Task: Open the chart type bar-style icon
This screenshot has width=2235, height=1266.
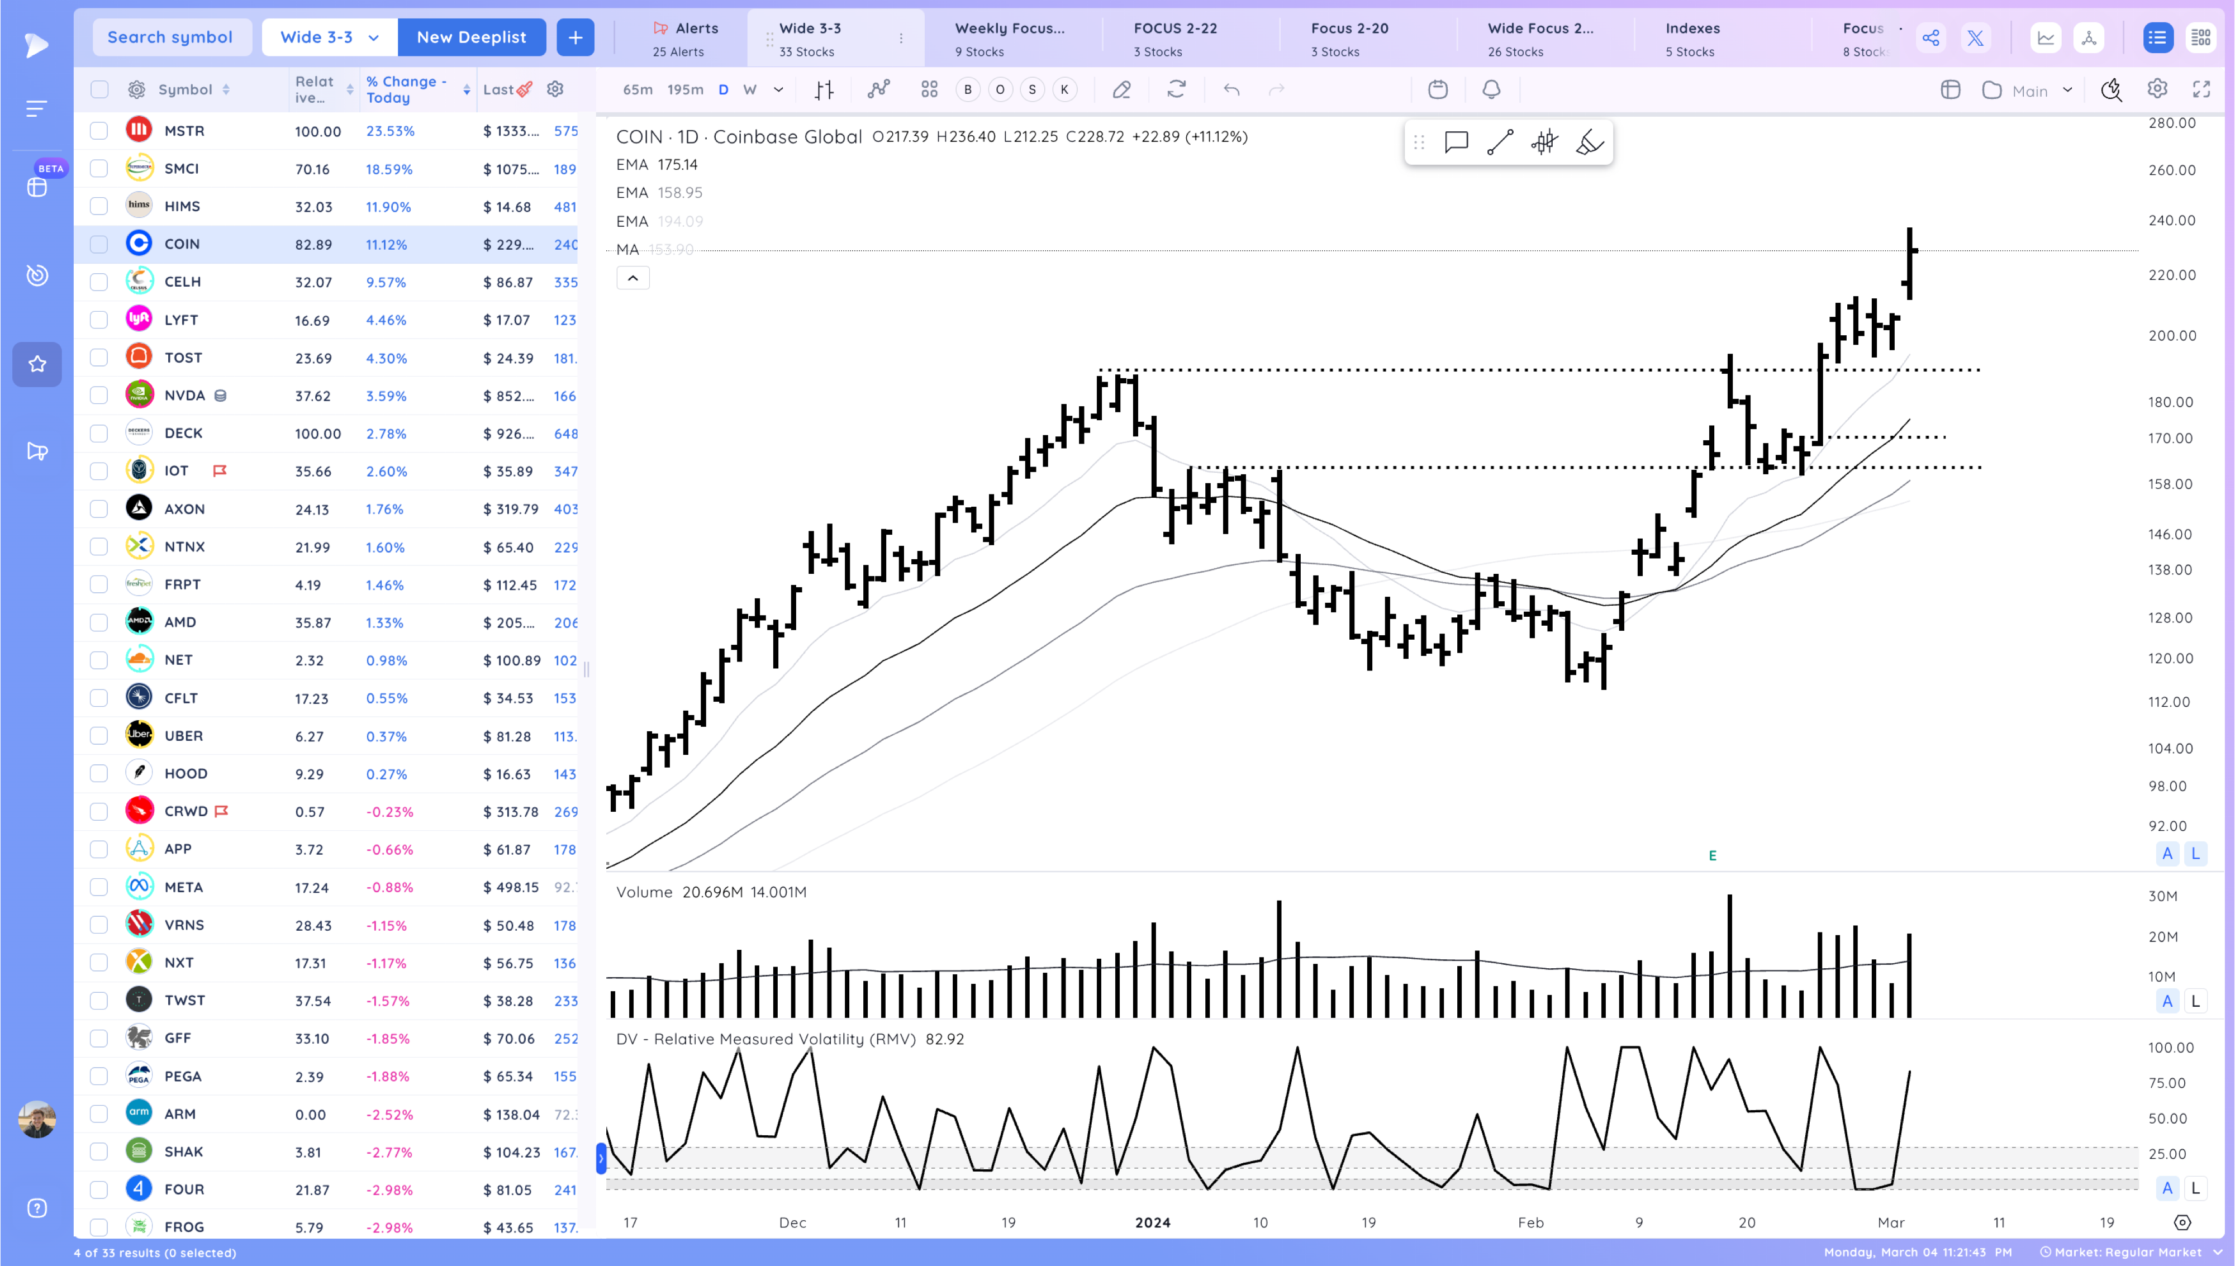Action: [824, 89]
